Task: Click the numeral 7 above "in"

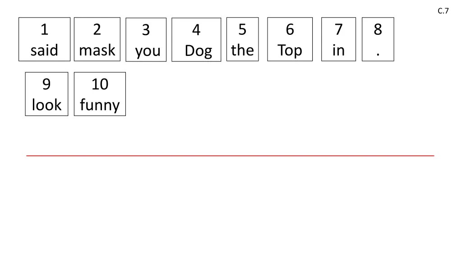Action: pos(338,30)
